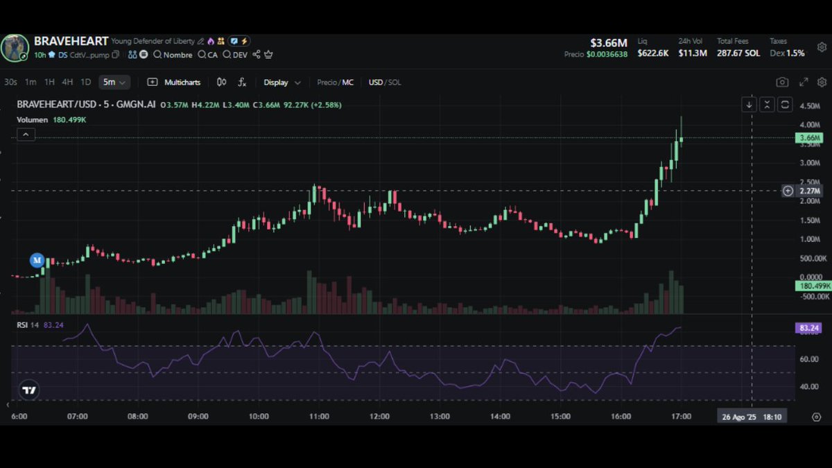
Task: Click the '$3.66M' market cap value
Action: pyautogui.click(x=609, y=42)
